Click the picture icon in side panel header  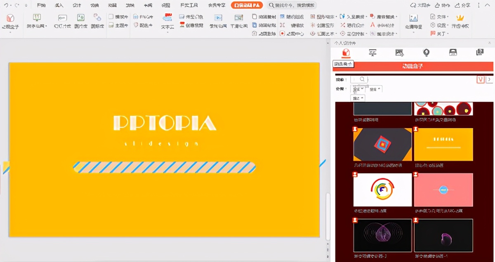[x=399, y=52]
